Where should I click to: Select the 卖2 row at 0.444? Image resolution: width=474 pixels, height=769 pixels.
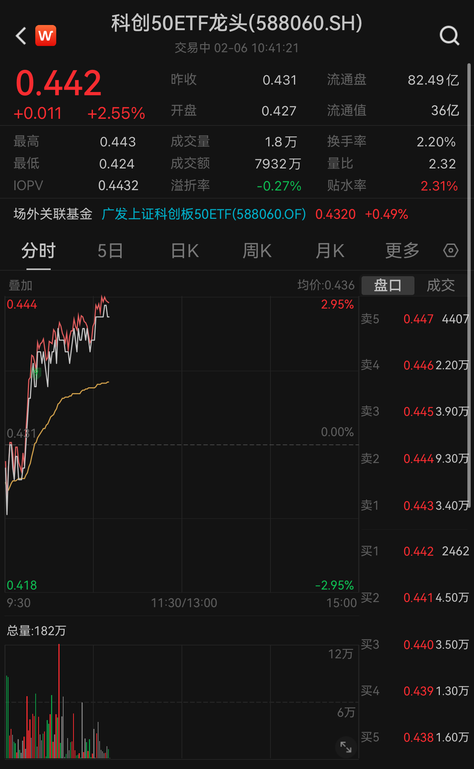click(415, 459)
